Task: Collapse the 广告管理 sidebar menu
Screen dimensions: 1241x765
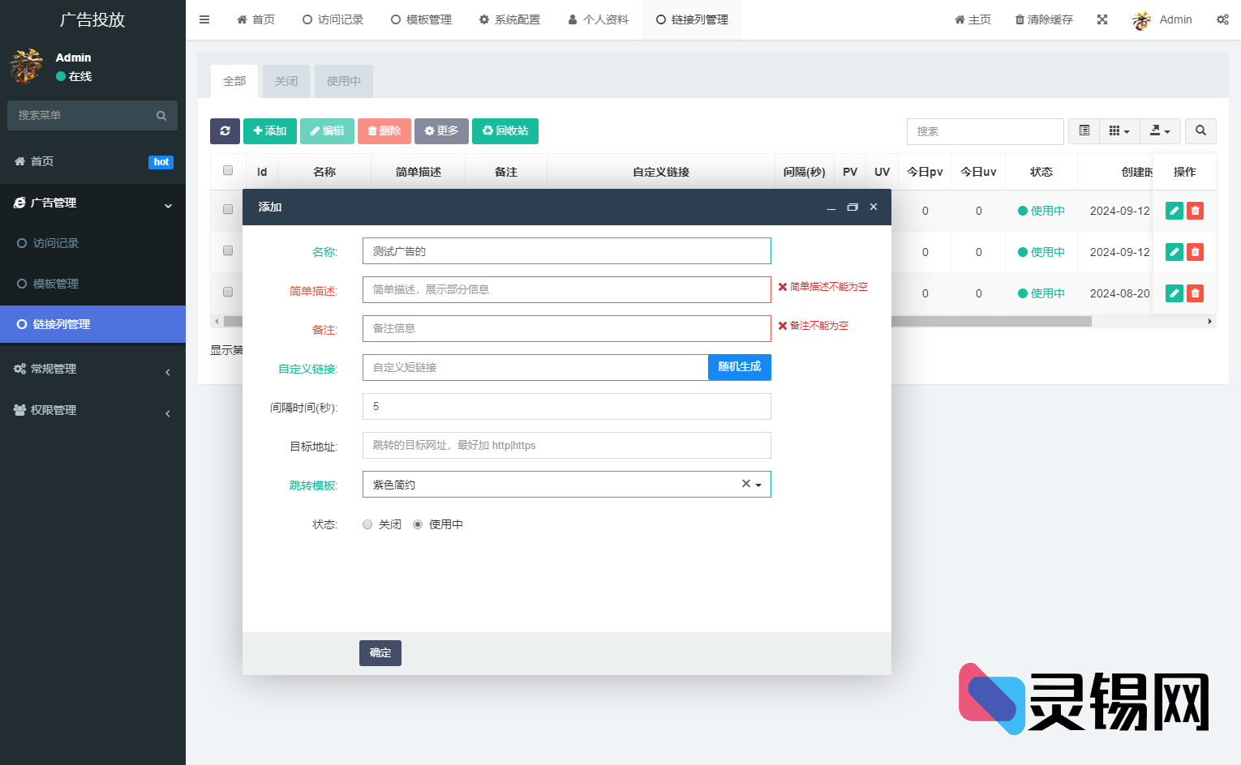Action: tap(92, 203)
